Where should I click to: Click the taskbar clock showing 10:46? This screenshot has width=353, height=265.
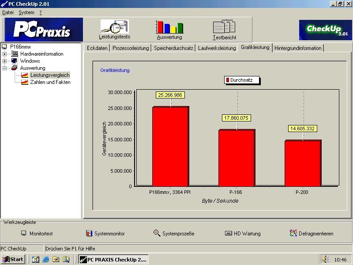click(x=340, y=260)
